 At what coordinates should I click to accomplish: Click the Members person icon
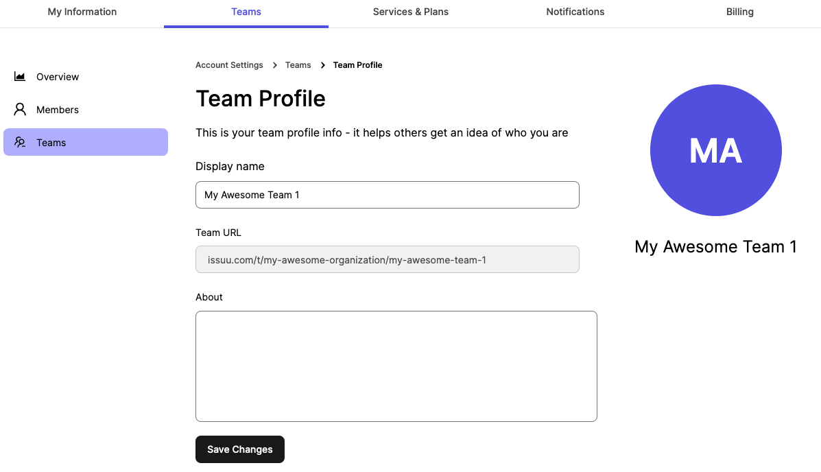click(19, 109)
